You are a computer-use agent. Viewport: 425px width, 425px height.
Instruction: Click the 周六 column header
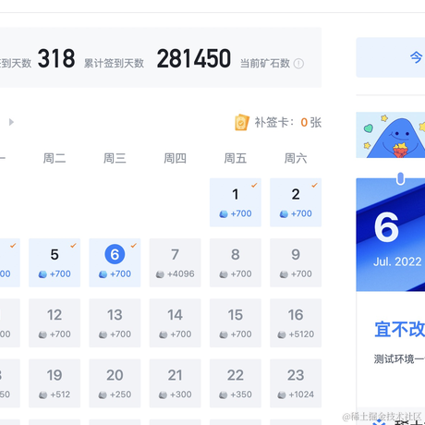click(x=296, y=158)
